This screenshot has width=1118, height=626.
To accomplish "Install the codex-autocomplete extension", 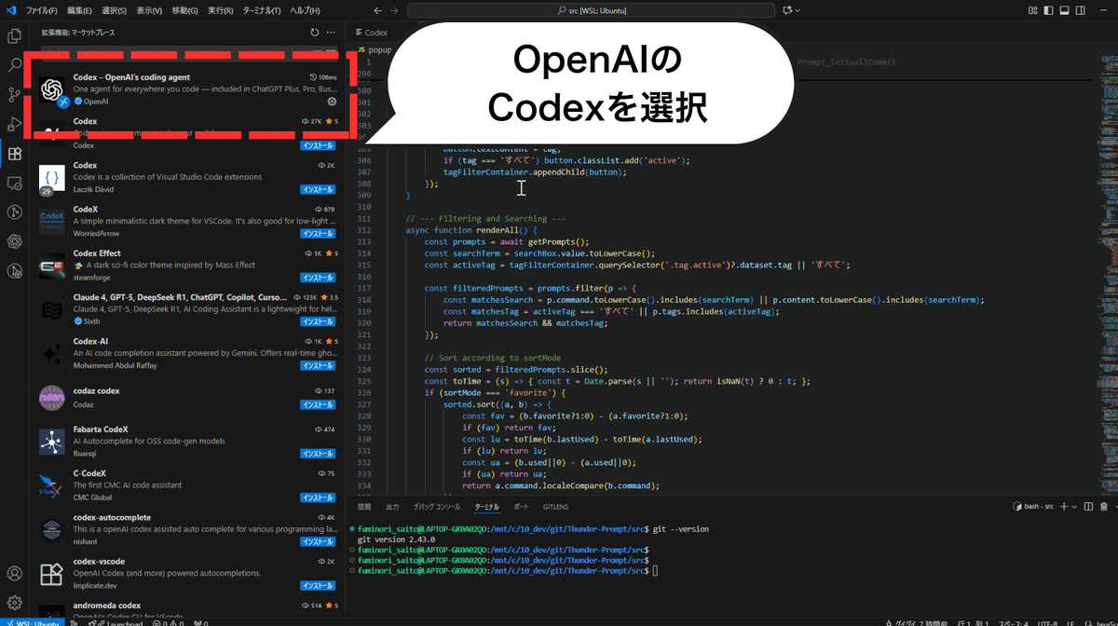I will [318, 540].
